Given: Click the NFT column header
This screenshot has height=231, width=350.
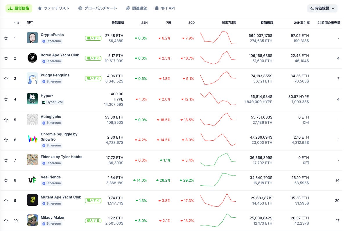Looking at the screenshot, I should [x=30, y=23].
